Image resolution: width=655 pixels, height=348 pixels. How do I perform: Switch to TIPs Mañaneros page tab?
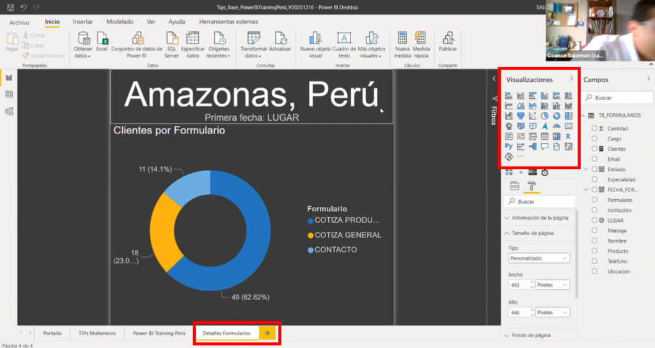click(97, 333)
